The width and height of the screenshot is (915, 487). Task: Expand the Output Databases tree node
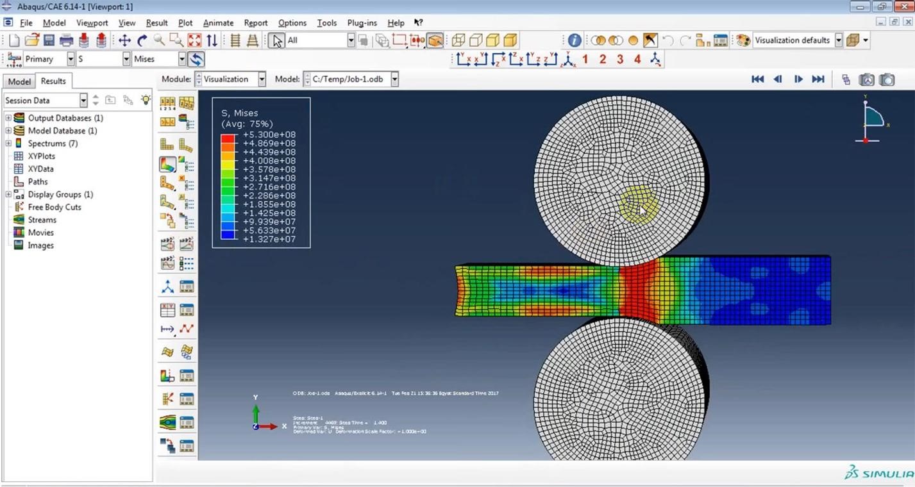point(8,118)
